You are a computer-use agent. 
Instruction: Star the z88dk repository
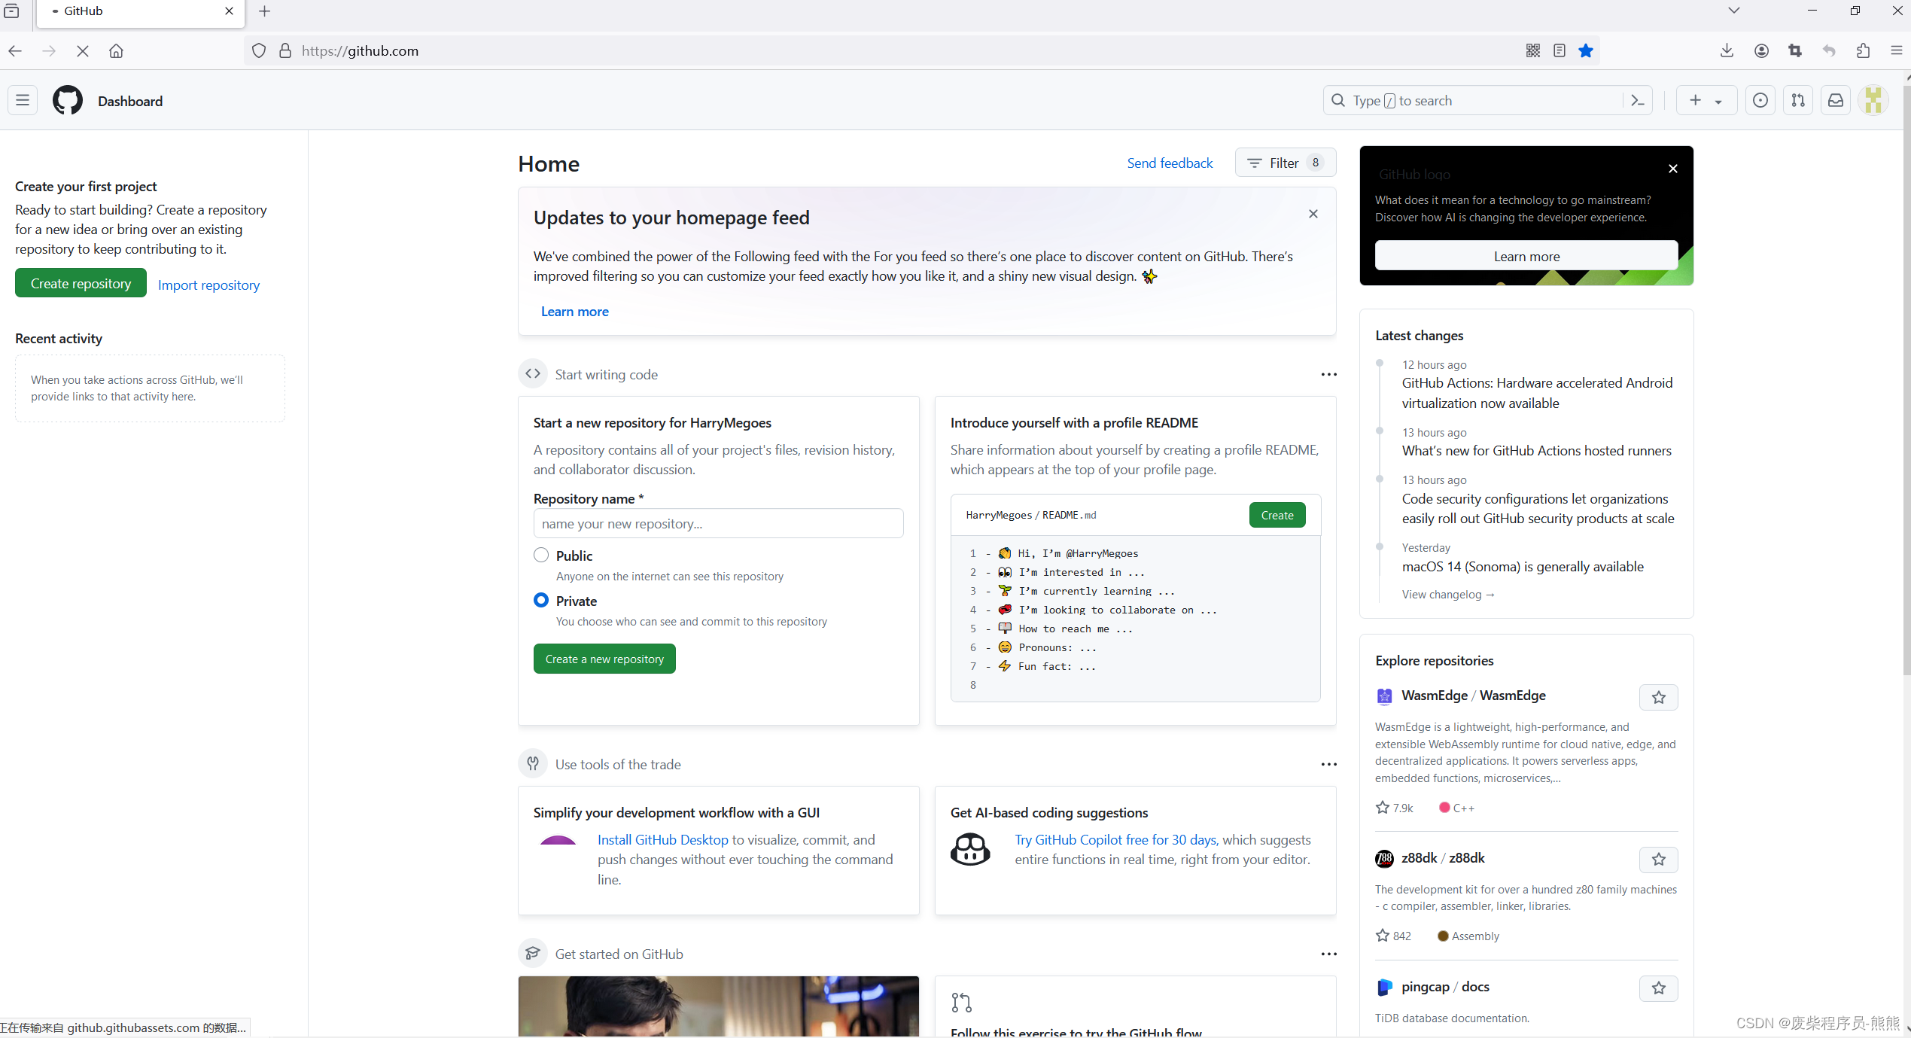(x=1658, y=860)
